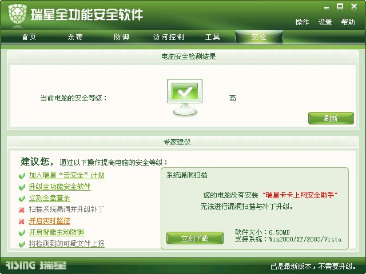
Task: Open the 开启智能主动防御 link
Action: pyautogui.click(x=56, y=232)
